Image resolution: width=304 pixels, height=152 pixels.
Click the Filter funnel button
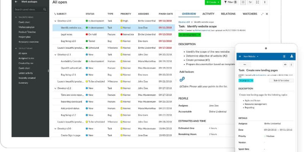(x=230, y=2)
